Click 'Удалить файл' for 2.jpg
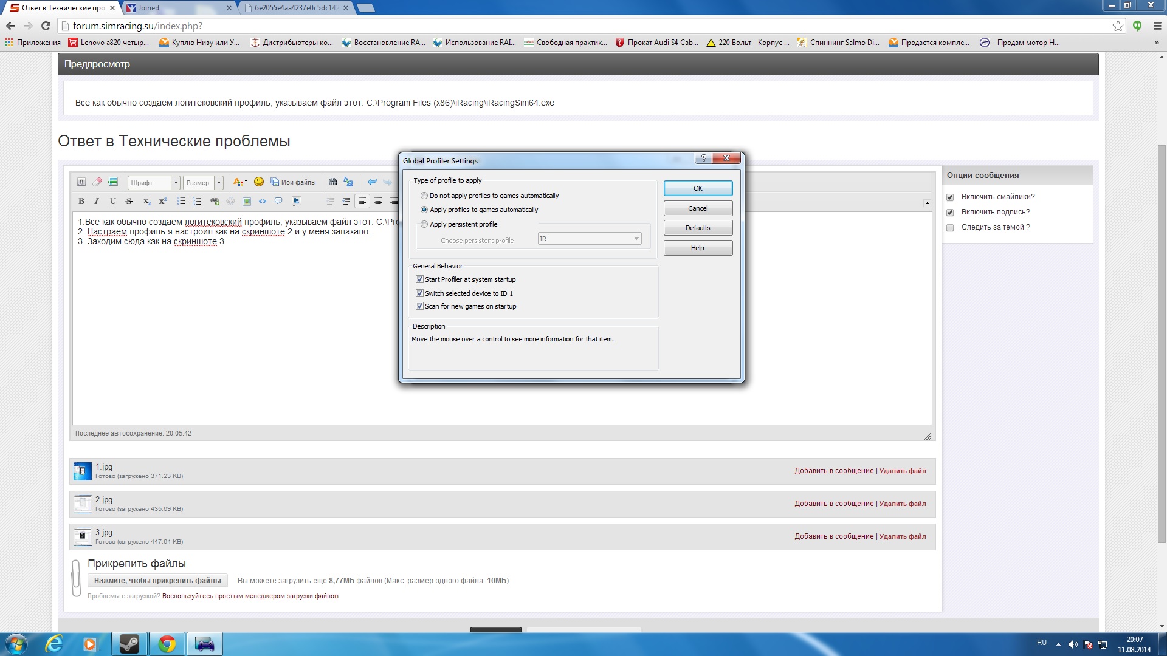The width and height of the screenshot is (1167, 656). coord(903,504)
